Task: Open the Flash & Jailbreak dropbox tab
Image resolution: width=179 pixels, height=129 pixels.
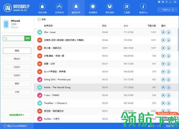Action: pos(110,8)
